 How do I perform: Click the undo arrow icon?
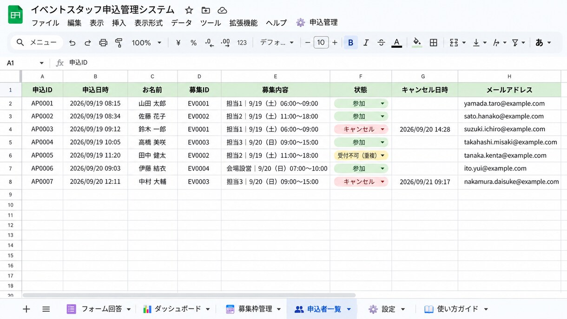(x=72, y=43)
